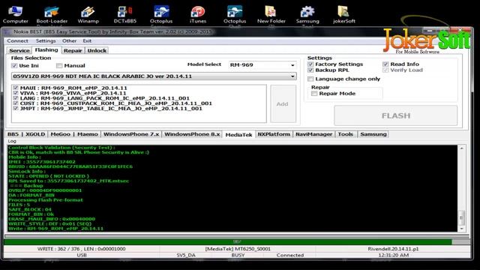This screenshot has width=480, height=270.
Task: Uncheck the MAUI ROM file entry
Action: [x=16, y=88]
